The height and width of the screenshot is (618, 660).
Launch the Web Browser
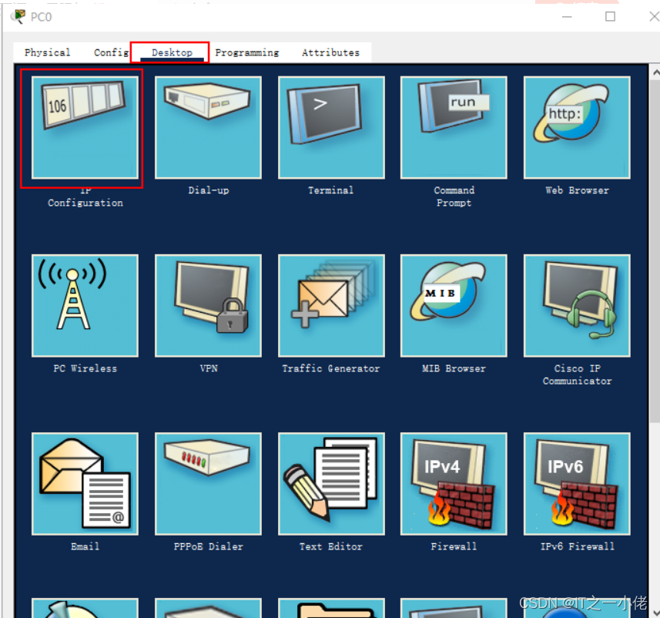pos(577,127)
